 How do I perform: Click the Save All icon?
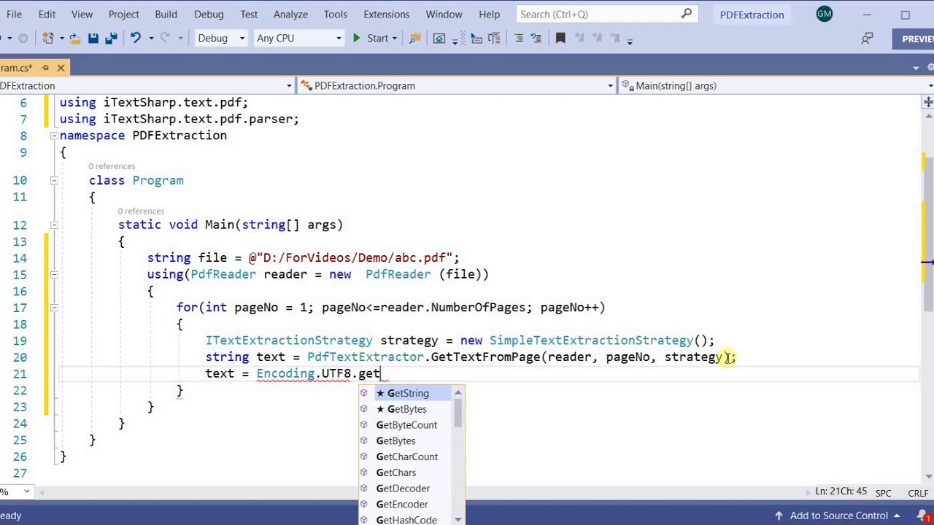click(x=111, y=38)
